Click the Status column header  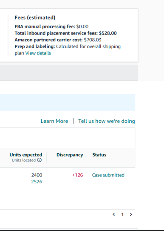(x=99, y=155)
